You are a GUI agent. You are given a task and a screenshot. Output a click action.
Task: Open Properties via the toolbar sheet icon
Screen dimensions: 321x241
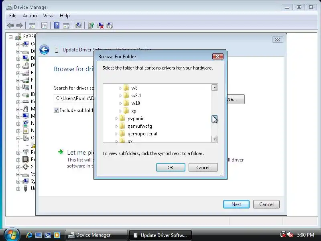pyautogui.click(x=44, y=26)
